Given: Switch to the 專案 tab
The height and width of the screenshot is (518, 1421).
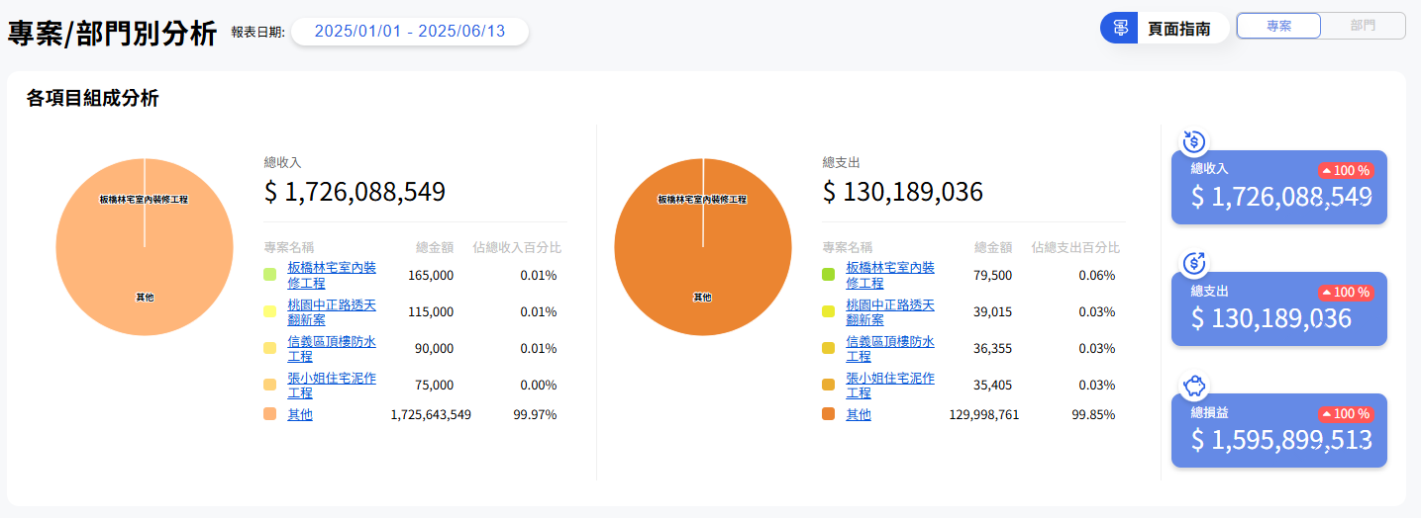Looking at the screenshot, I should 1278,26.
